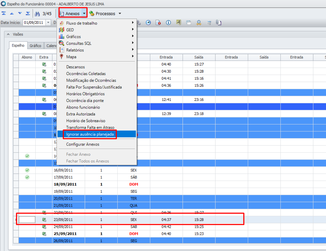326x251 pixels.
Task: Collapse the Visões panel chevron
Action: coord(8,34)
